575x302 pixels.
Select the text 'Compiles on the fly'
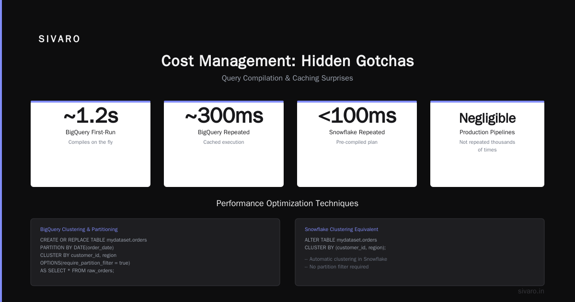[x=91, y=142]
